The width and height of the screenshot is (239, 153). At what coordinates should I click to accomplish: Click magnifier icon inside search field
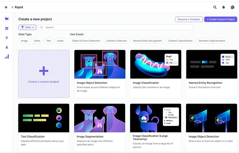click(x=41, y=27)
